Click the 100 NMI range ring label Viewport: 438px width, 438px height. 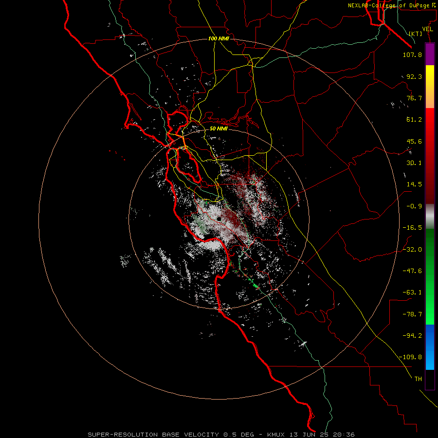219,38
